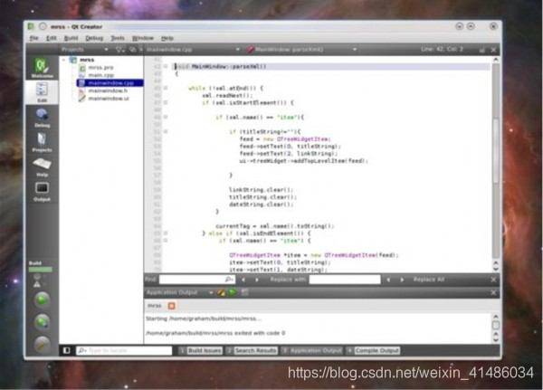Open the Tools menu
The height and width of the screenshot is (390, 543).
118,38
